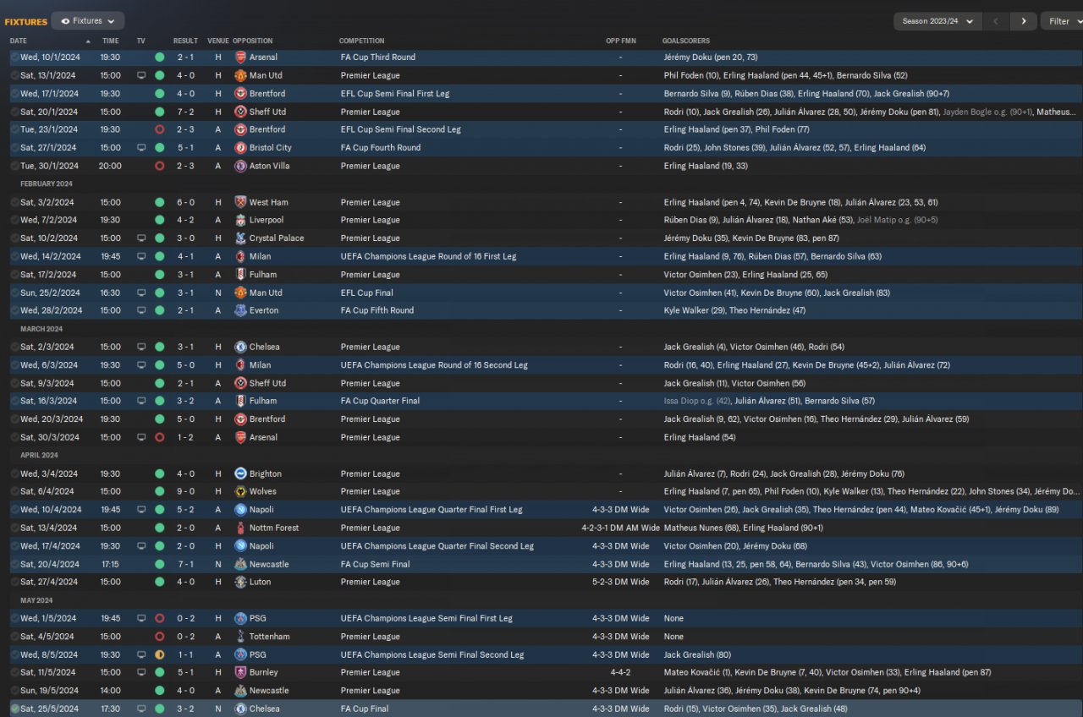Open the Tottenham club badge
The height and width of the screenshot is (717, 1083).
[x=240, y=637]
